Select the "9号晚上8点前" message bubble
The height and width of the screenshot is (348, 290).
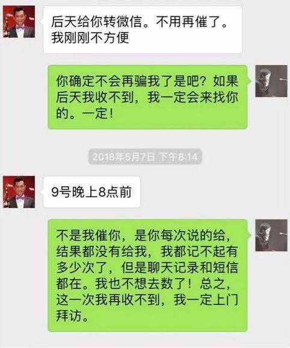[x=92, y=192]
